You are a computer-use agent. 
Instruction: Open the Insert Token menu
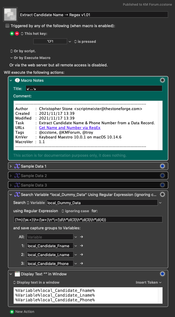pos(148,282)
